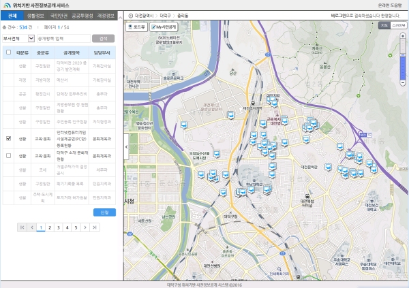Open the My사전공개 map button
The image size is (409, 288).
pos(163,27)
